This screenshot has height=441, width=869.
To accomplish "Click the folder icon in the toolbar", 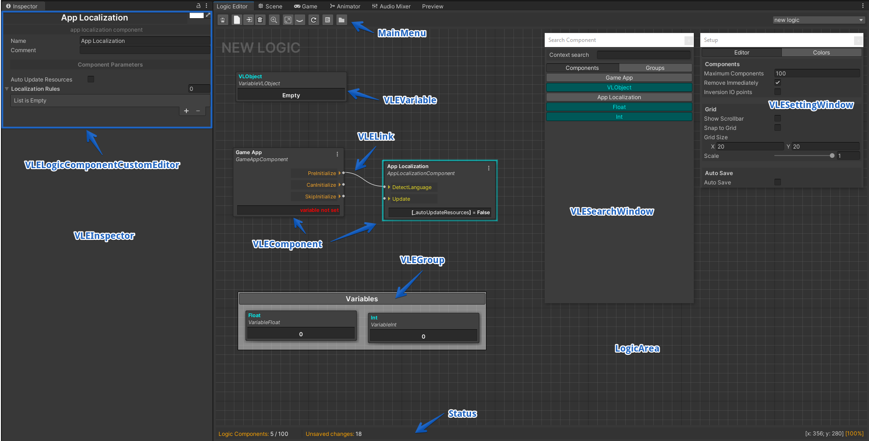I will tap(342, 20).
